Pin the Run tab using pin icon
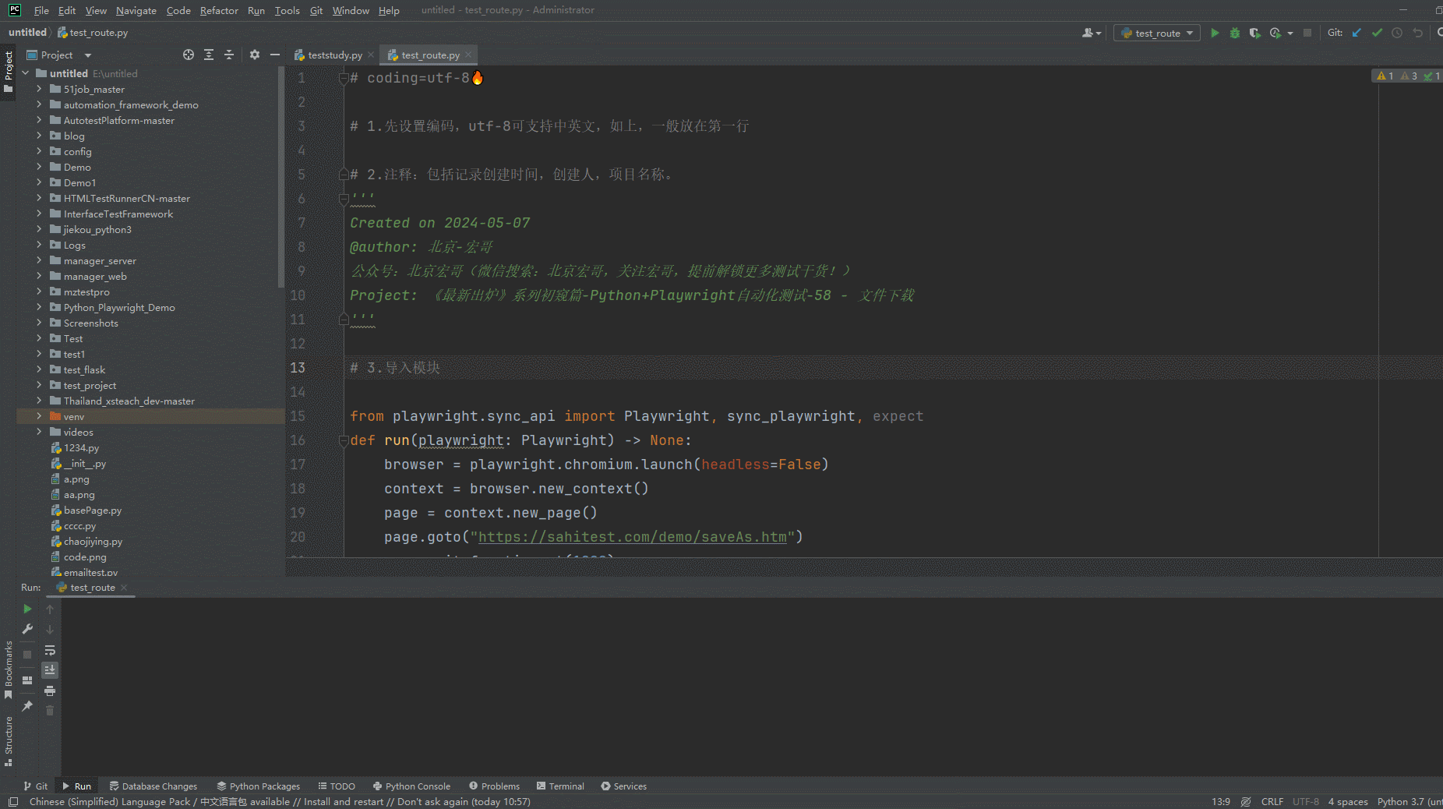The image size is (1443, 809). click(x=26, y=707)
